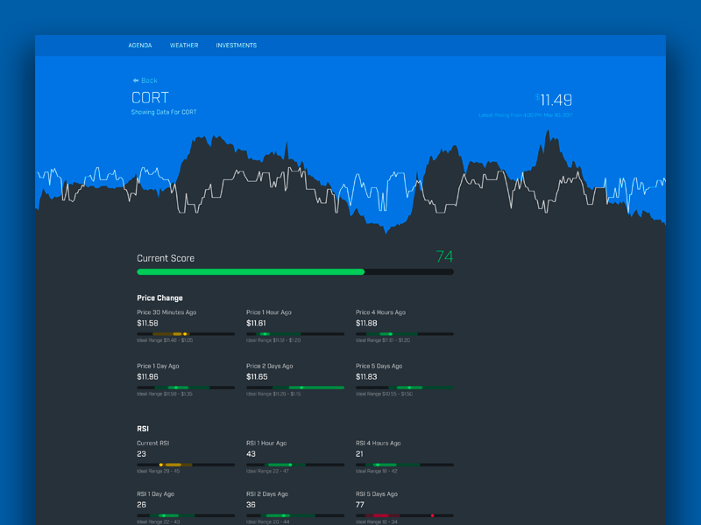This screenshot has width=701, height=525.
Task: Click RSI 1 Hour Ago value 43
Action: (251, 454)
